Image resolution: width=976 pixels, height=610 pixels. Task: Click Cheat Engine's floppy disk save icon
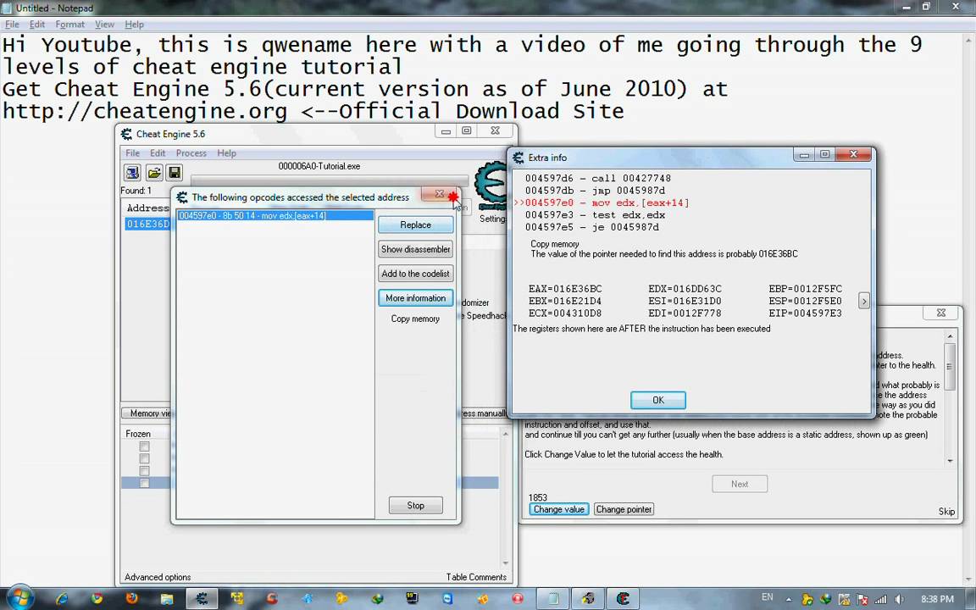pos(175,173)
